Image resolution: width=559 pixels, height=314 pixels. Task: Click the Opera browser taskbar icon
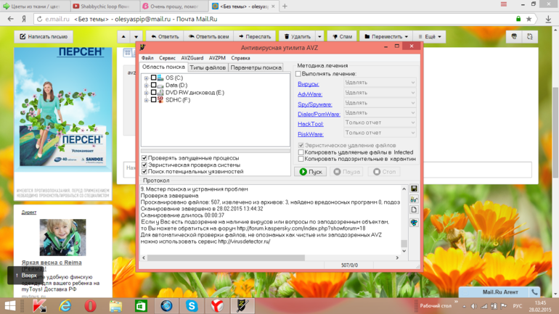pos(90,306)
